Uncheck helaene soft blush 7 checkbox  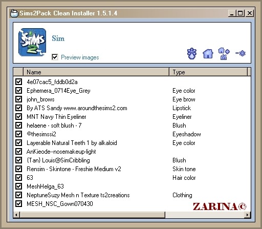click(18, 126)
